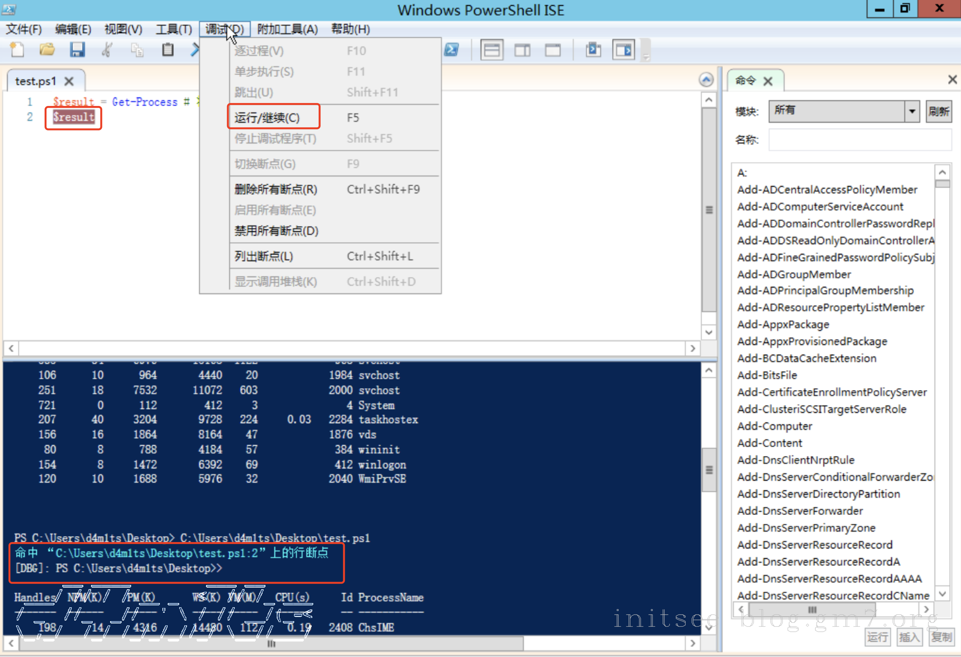
Task: Click the console pane vertical scrollbar thumb
Action: pyautogui.click(x=709, y=470)
